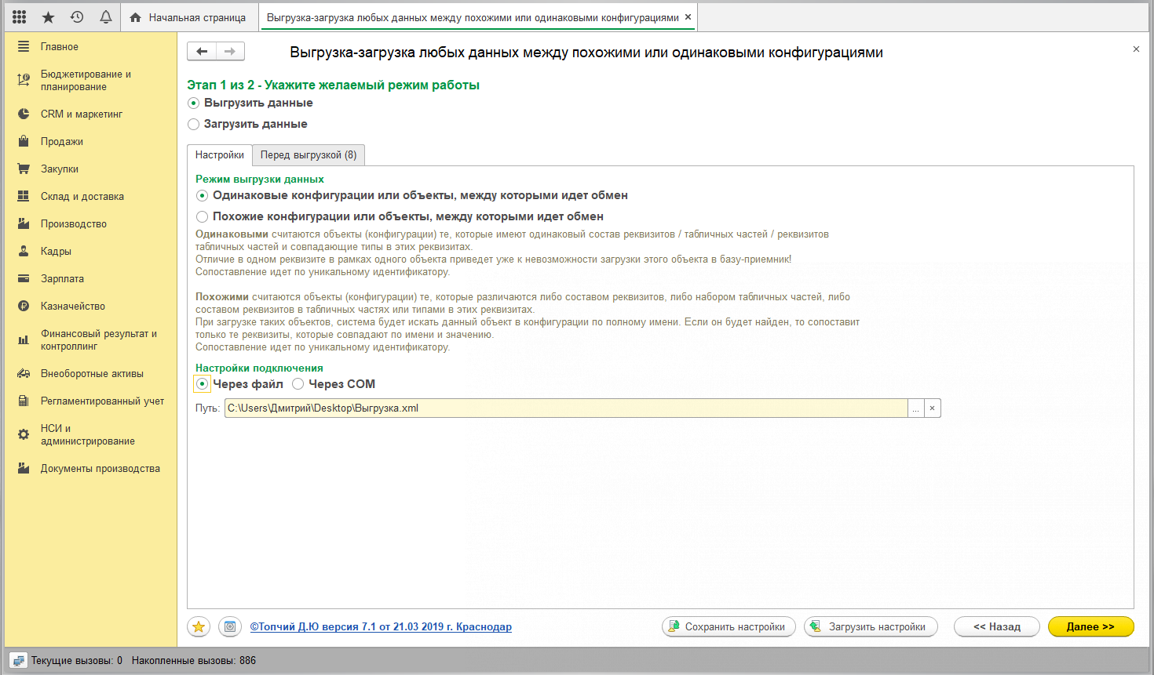Open the sections menu grid icon
This screenshot has width=1154, height=675.
click(x=20, y=16)
